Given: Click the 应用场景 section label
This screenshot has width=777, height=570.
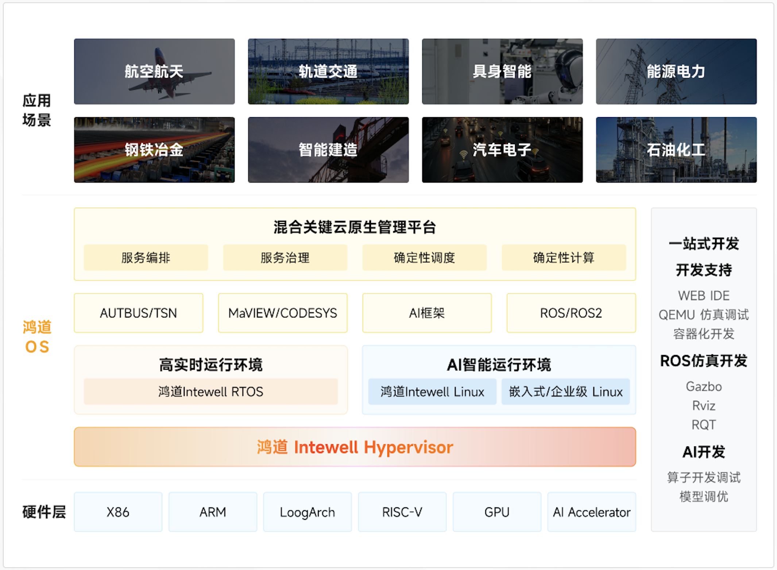Looking at the screenshot, I should pos(37,110).
